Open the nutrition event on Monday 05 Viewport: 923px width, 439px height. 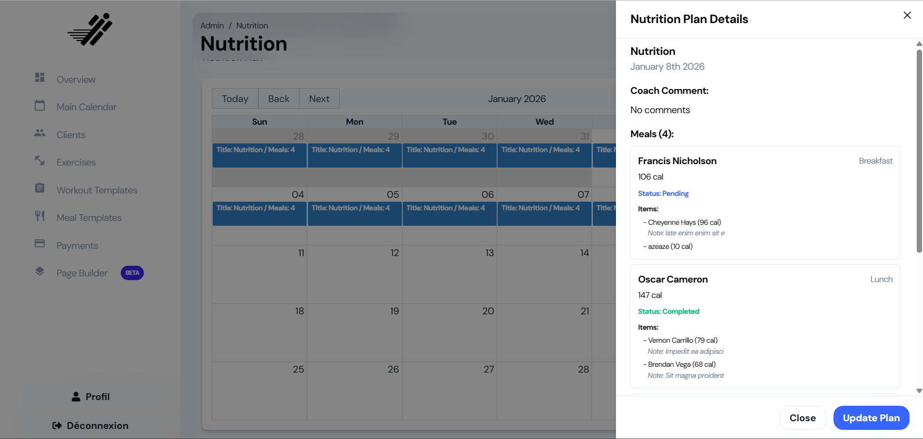[354, 213]
